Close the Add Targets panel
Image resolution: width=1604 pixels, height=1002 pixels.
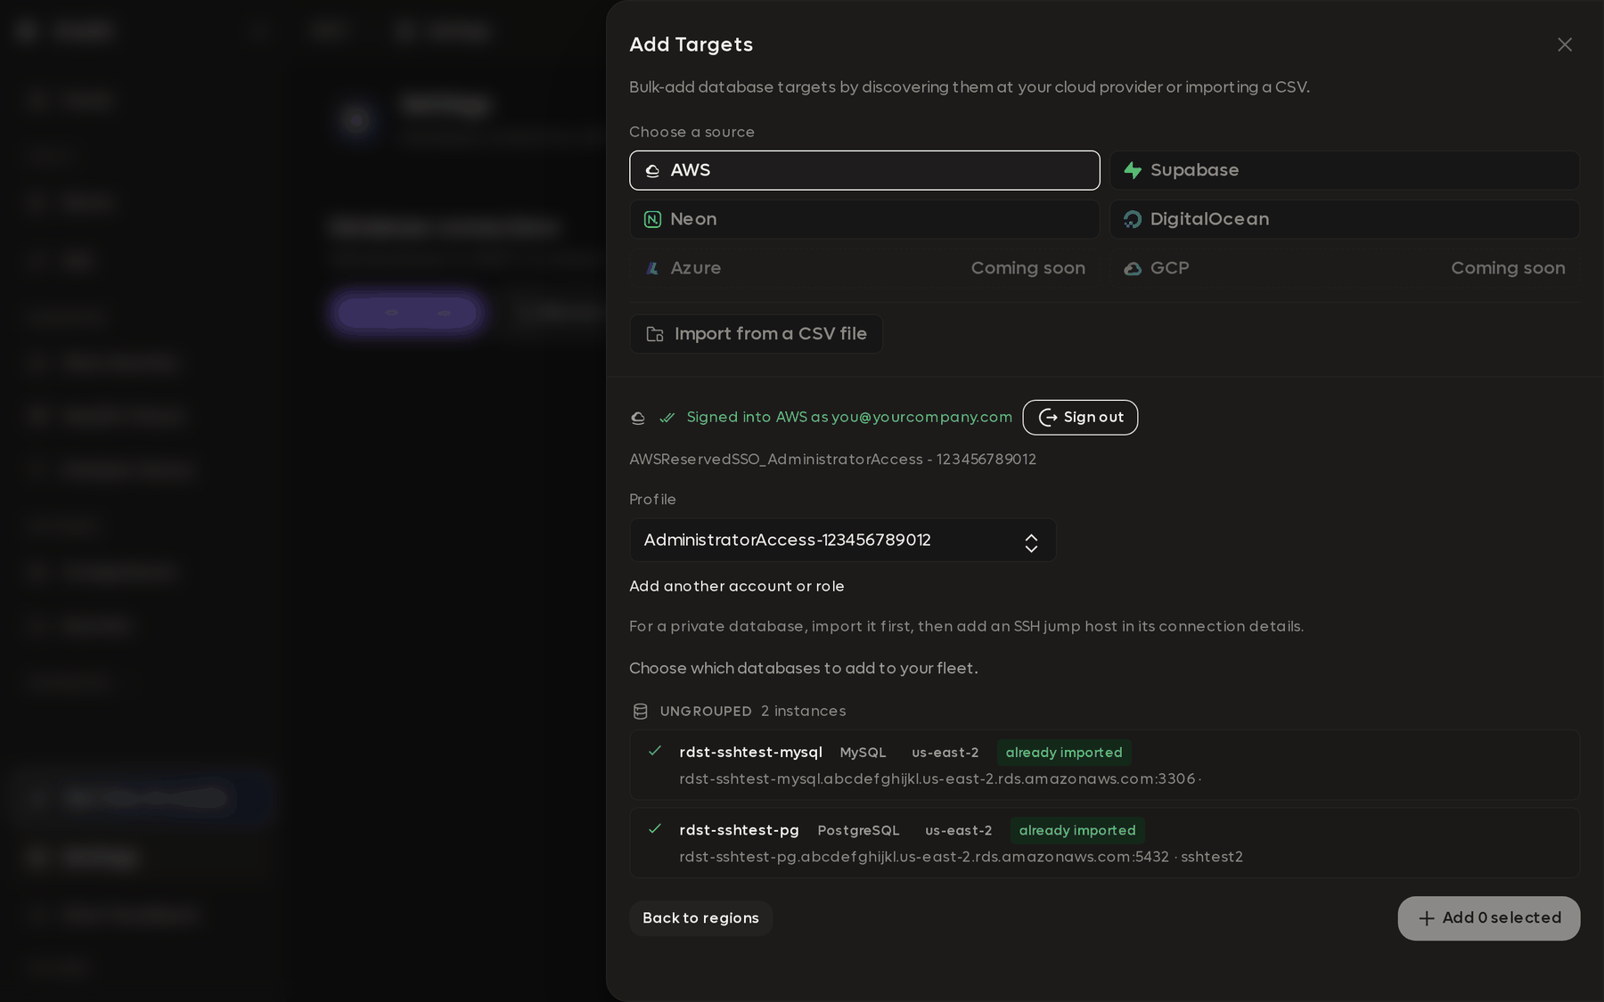[1565, 45]
